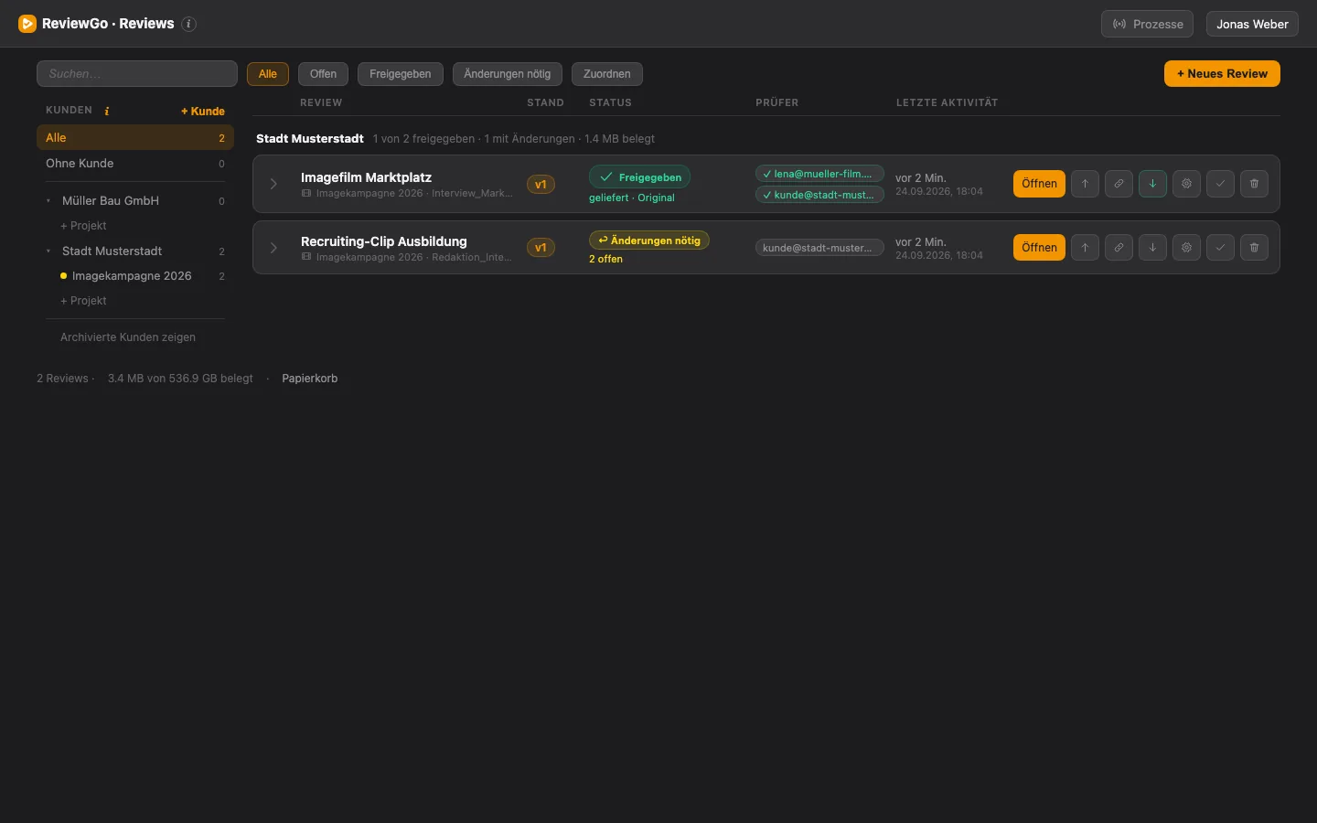Click the up-arrow upload icon for Recruiting-Clip Ausbildung

pos(1085,248)
